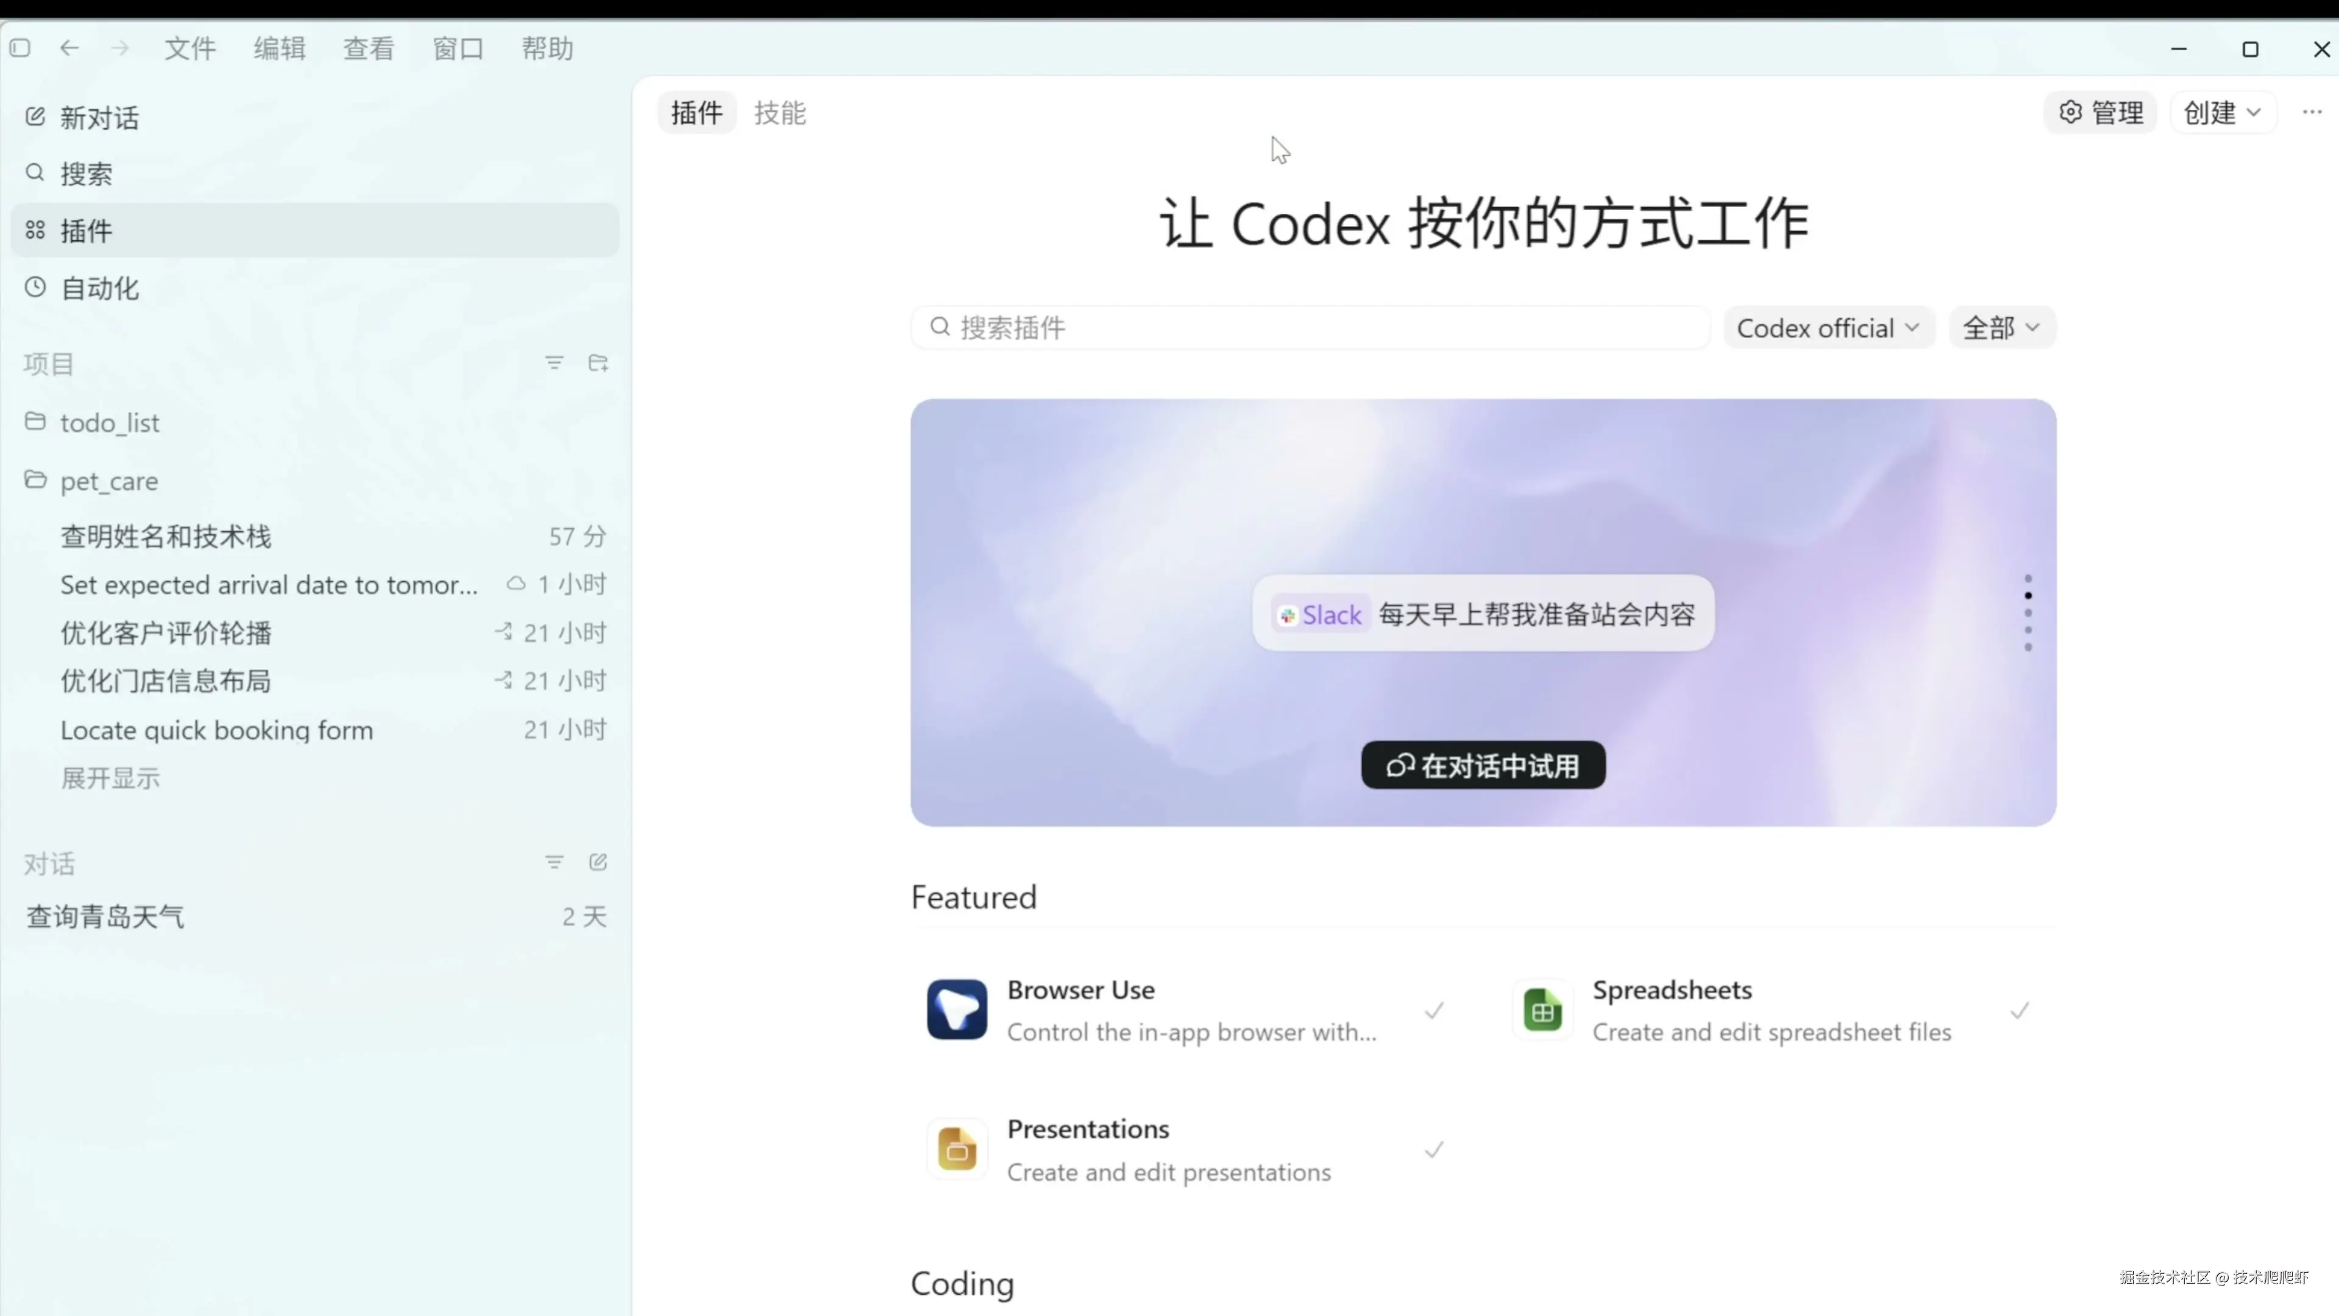Image resolution: width=2339 pixels, height=1316 pixels.
Task: Click the filter icon beside 项目
Action: (554, 363)
